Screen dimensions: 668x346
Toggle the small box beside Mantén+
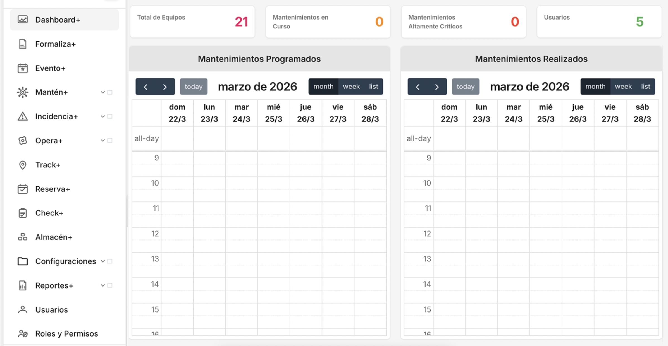point(110,92)
